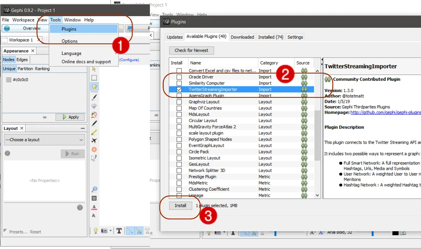This screenshot has width=421, height=249.
Task: Tick the Oracle Driver install checkbox
Action: [x=179, y=77]
